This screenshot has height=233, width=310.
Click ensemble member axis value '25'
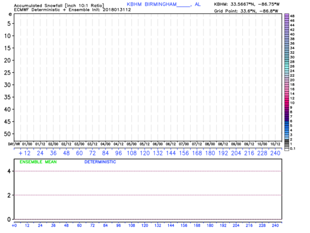coord(7,72)
